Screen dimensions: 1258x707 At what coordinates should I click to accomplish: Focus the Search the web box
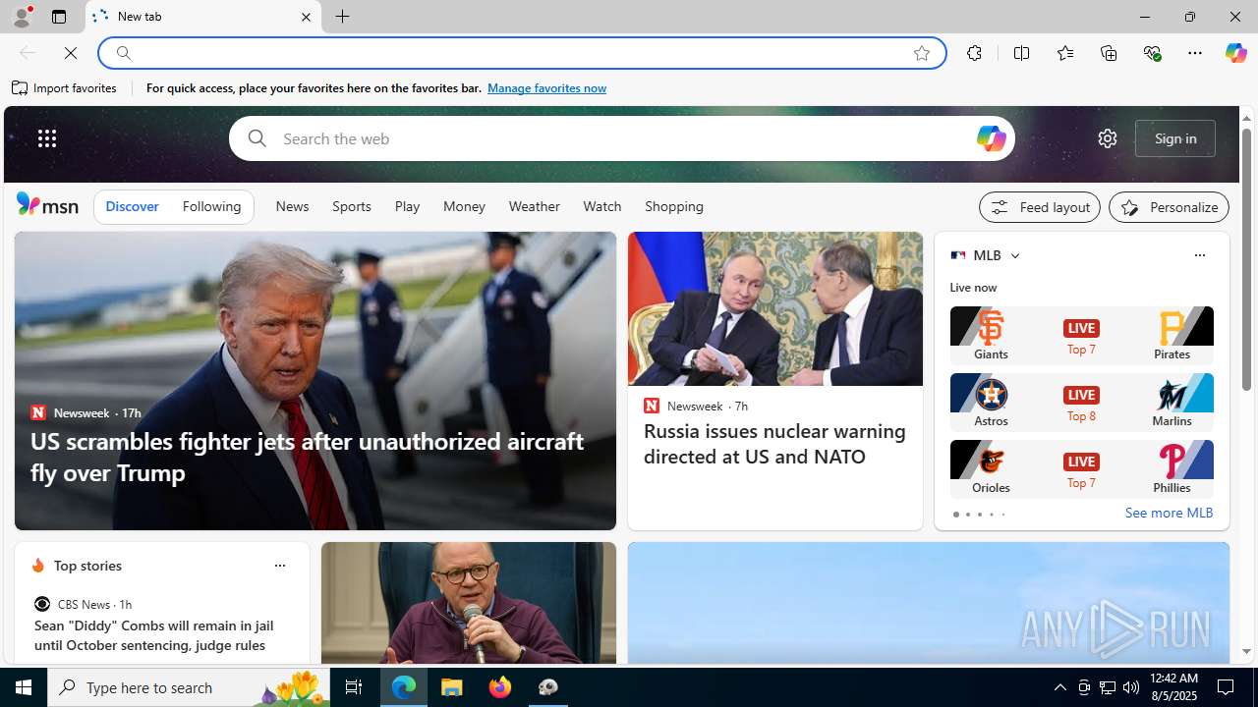pyautogui.click(x=621, y=138)
